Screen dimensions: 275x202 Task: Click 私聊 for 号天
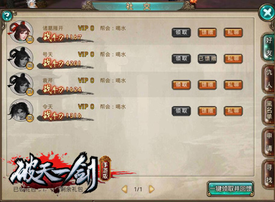click(x=233, y=58)
